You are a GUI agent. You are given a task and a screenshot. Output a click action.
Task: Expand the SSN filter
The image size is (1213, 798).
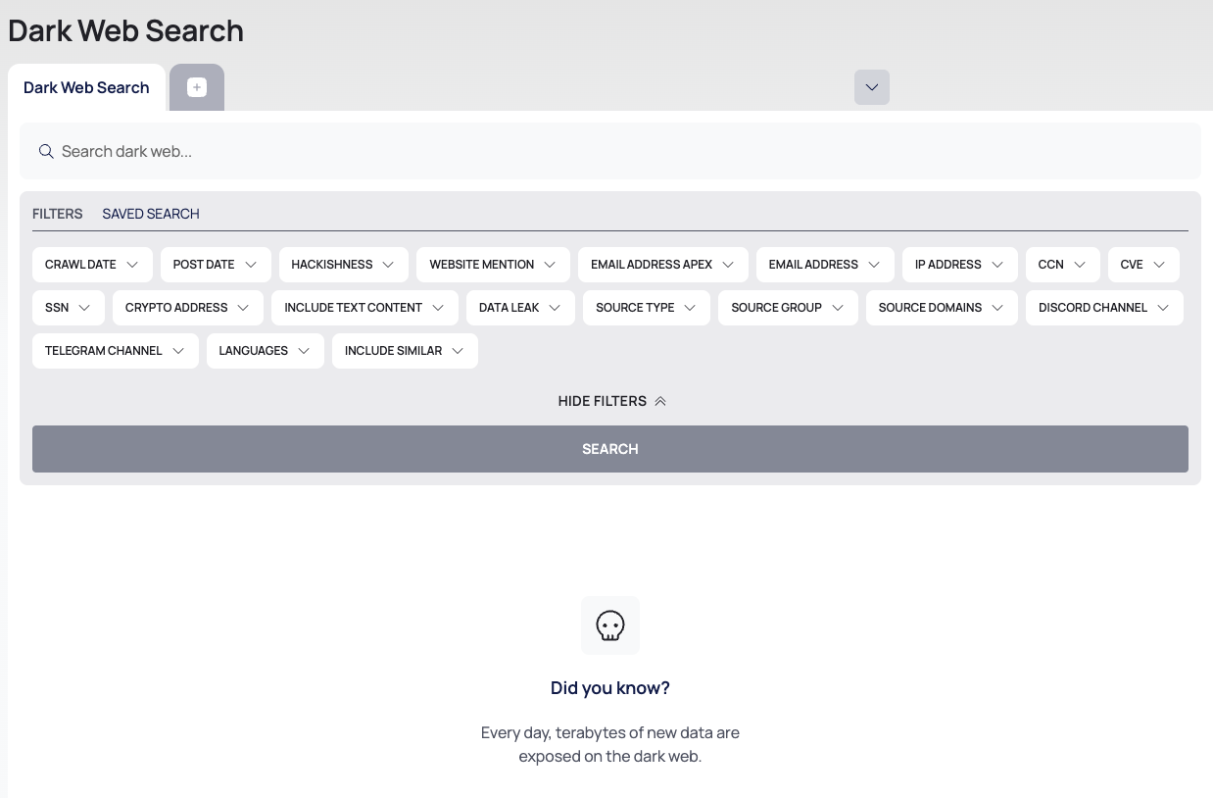(x=69, y=308)
